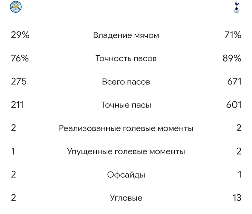Click Tottenham's 71% possession value
Screen dimensions: 252x214
click(233, 35)
